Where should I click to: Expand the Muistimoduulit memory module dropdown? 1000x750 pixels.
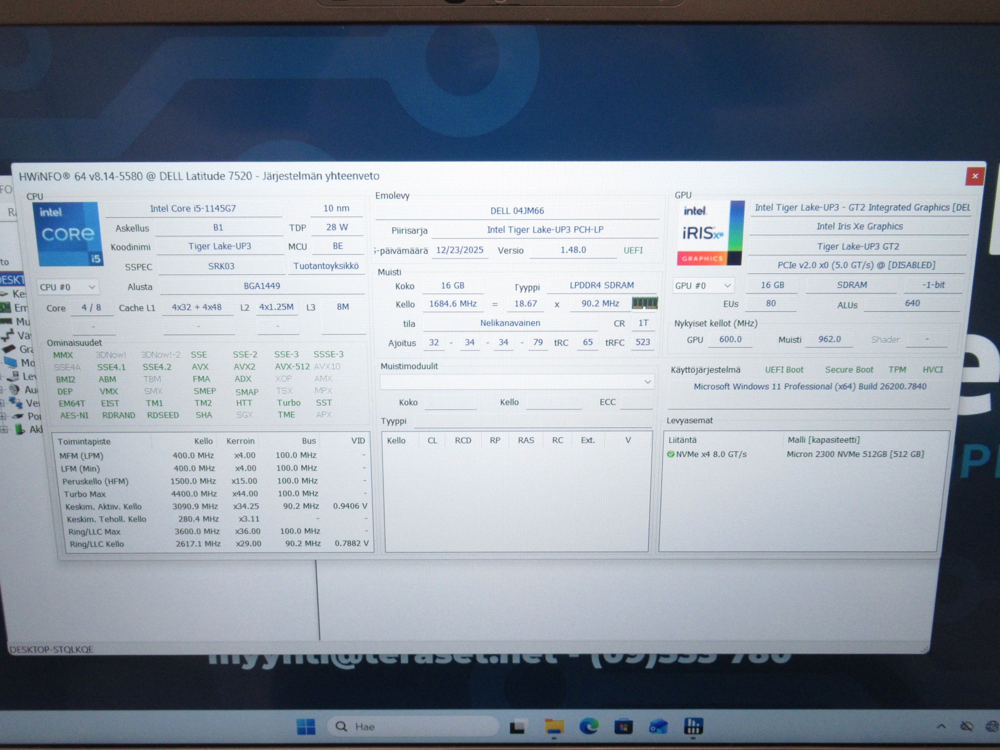(x=517, y=382)
